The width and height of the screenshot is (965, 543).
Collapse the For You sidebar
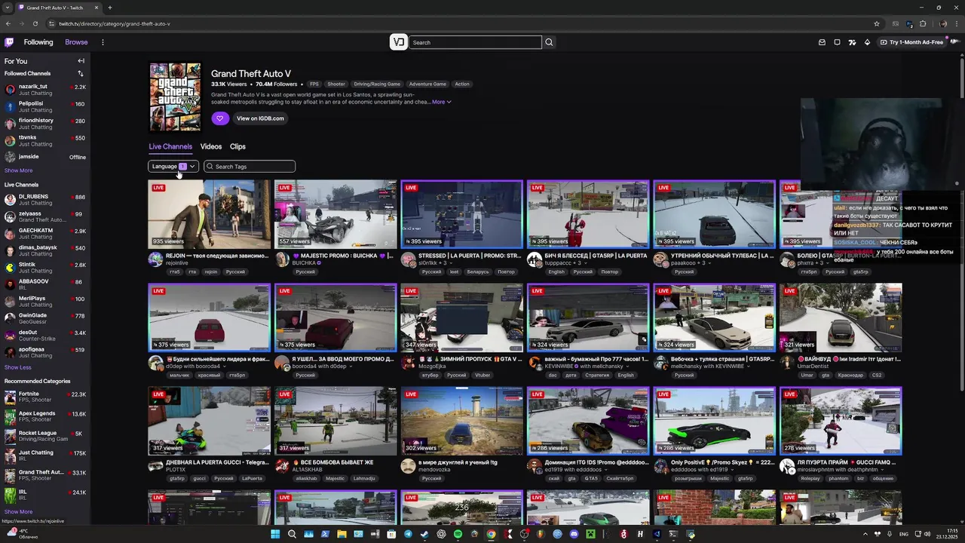pyautogui.click(x=81, y=61)
